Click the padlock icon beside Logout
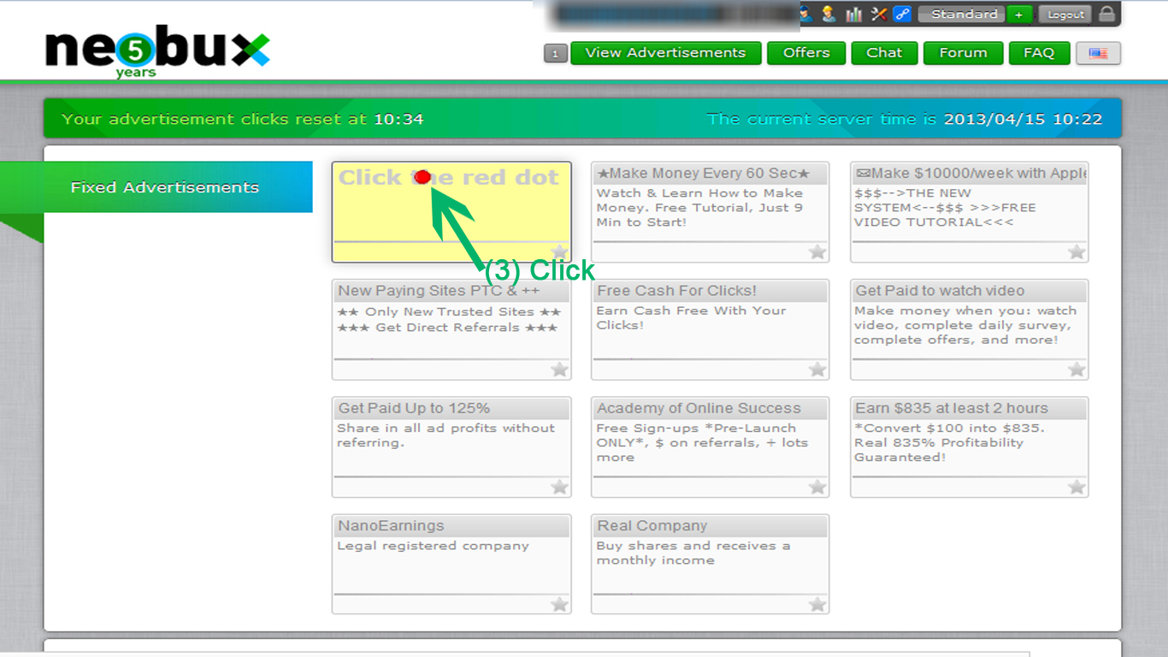This screenshot has width=1168, height=657. pyautogui.click(x=1107, y=14)
